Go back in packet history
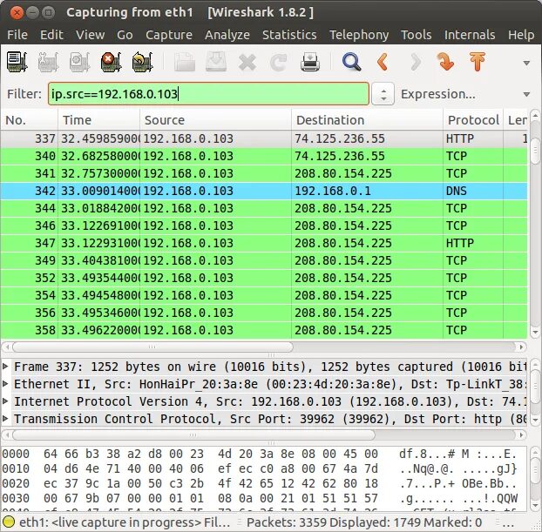The width and height of the screenshot is (542, 532). coord(383,62)
